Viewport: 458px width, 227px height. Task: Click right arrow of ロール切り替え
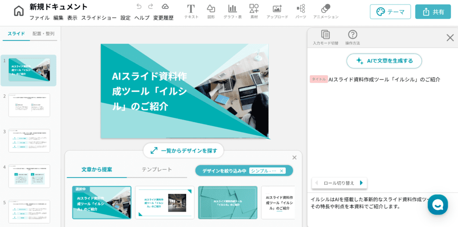click(361, 183)
